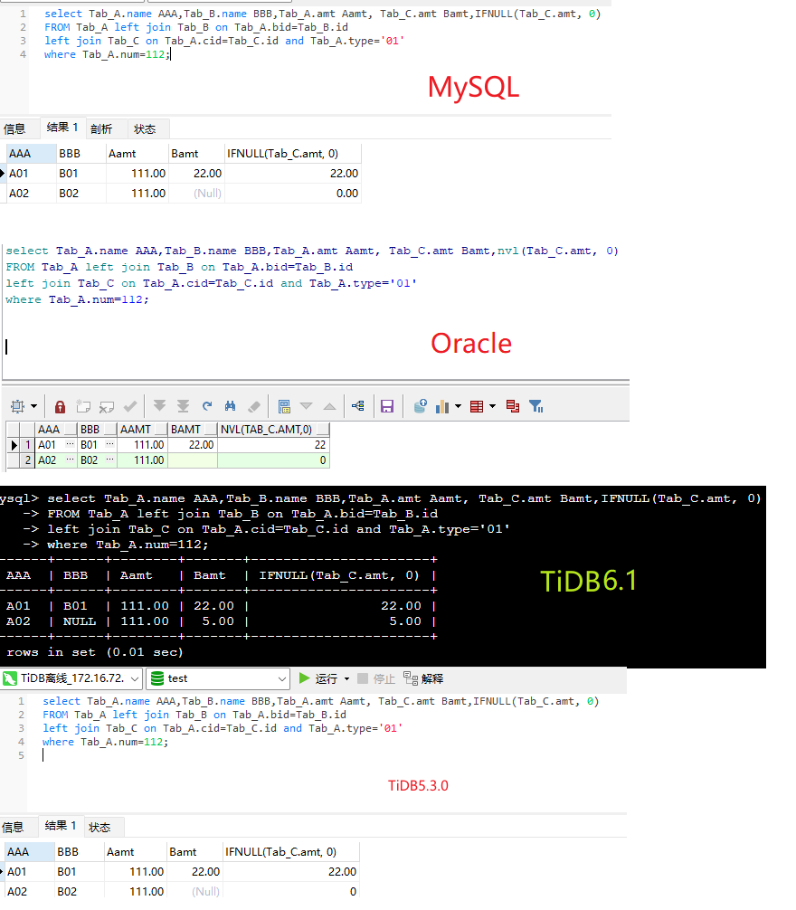
Task: Click the red padlock edit-lock icon
Action: point(60,406)
